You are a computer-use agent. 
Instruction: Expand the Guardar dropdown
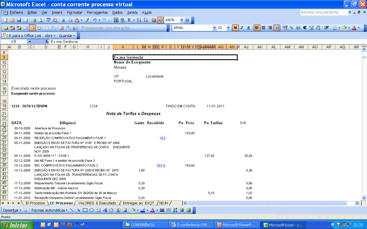67,35
